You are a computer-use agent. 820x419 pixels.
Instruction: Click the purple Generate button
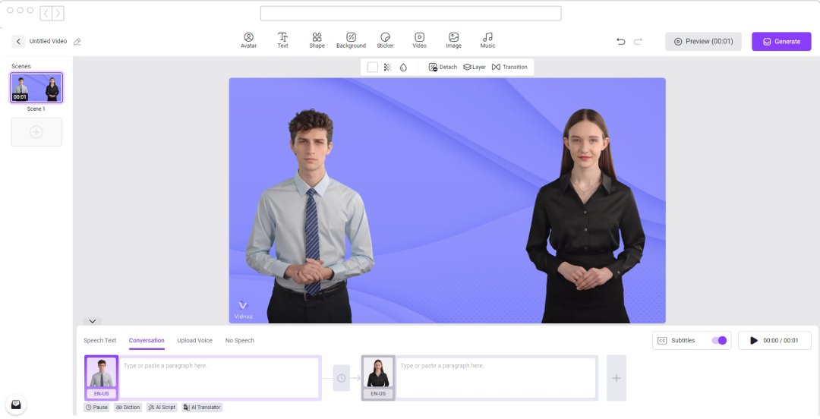coord(781,41)
